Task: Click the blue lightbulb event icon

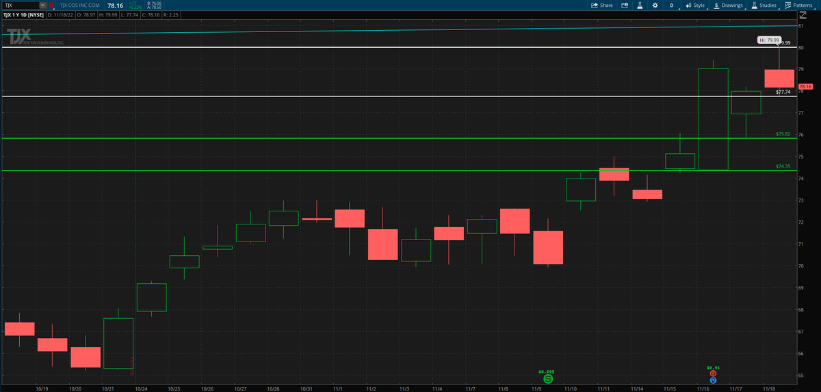Action: 713,380
